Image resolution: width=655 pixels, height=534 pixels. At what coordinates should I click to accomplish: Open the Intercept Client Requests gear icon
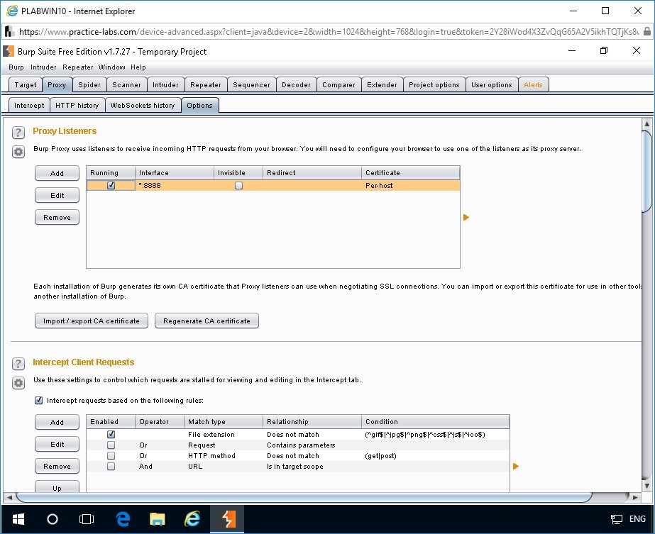pyautogui.click(x=18, y=382)
